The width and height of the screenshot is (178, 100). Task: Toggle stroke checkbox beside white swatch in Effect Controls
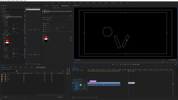pyautogui.click(x=4, y=42)
